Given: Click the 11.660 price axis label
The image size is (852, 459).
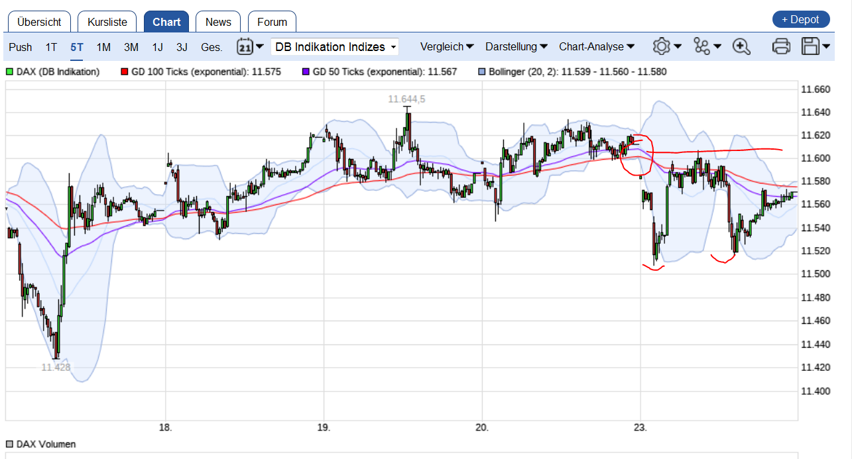Looking at the screenshot, I should (816, 89).
